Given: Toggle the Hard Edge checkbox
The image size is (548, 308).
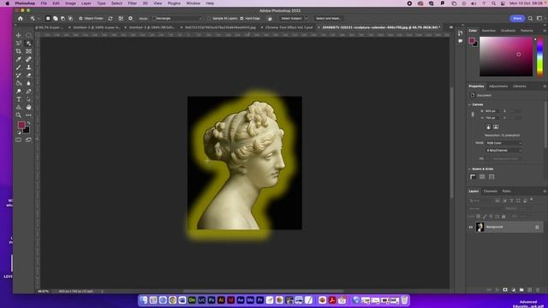Looking at the screenshot, I should tap(241, 19).
